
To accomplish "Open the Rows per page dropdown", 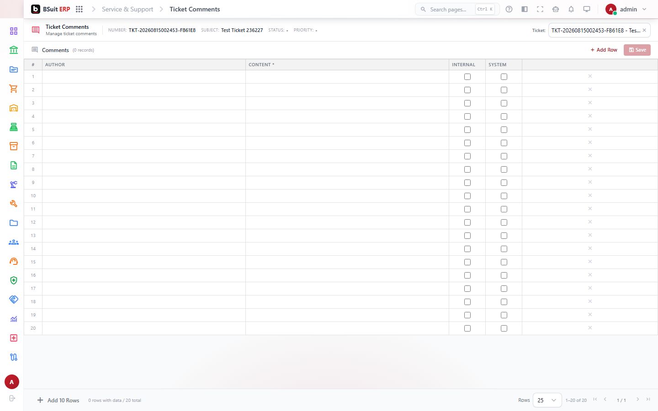I will pyautogui.click(x=547, y=400).
